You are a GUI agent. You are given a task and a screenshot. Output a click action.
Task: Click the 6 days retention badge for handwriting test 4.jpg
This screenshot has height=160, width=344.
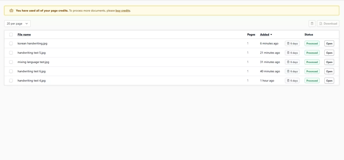(292, 81)
